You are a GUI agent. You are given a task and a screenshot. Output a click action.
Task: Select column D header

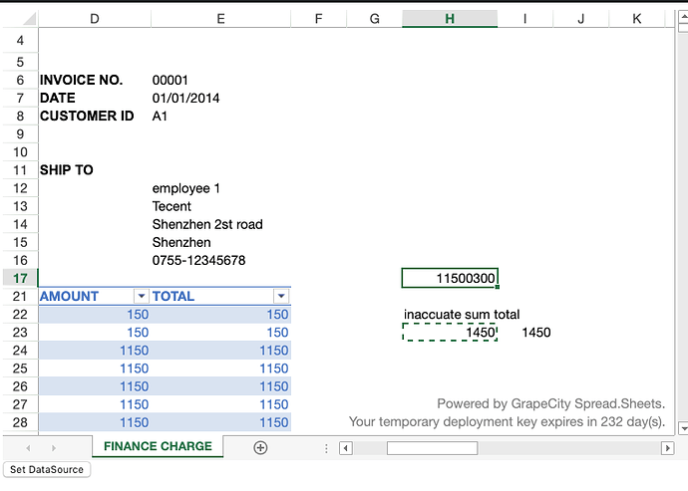click(94, 18)
